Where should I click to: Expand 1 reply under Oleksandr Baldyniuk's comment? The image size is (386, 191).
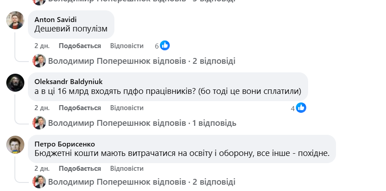click(142, 123)
